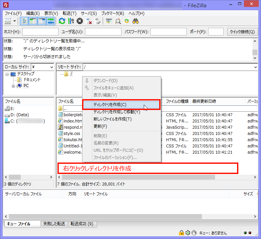Click speed limit status icon
Viewport: 261px width, 239px height.
pyautogui.click(x=194, y=233)
